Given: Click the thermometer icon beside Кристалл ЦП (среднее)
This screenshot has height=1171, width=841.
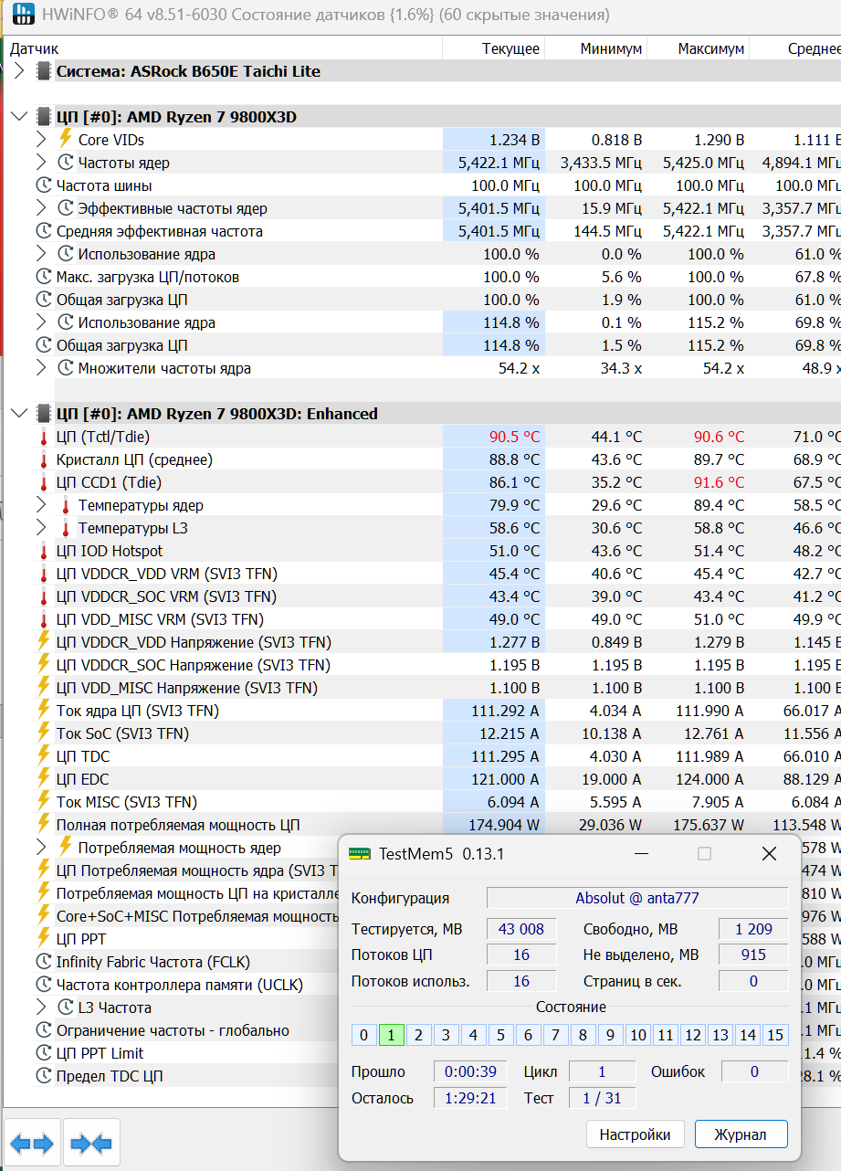Looking at the screenshot, I should (x=44, y=459).
